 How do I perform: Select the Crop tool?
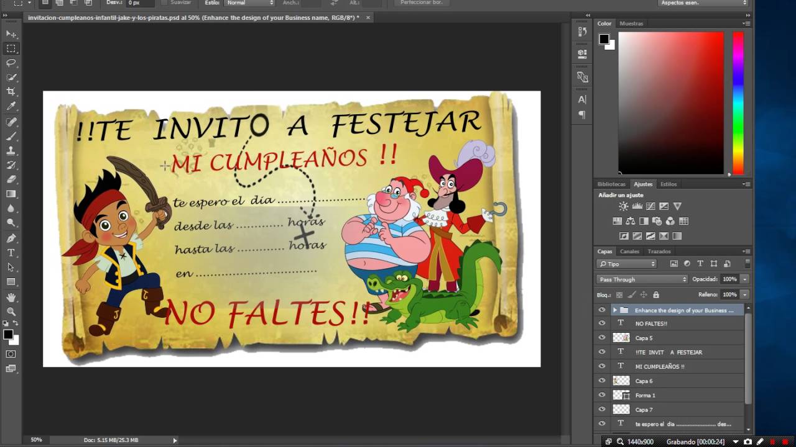pos(11,92)
